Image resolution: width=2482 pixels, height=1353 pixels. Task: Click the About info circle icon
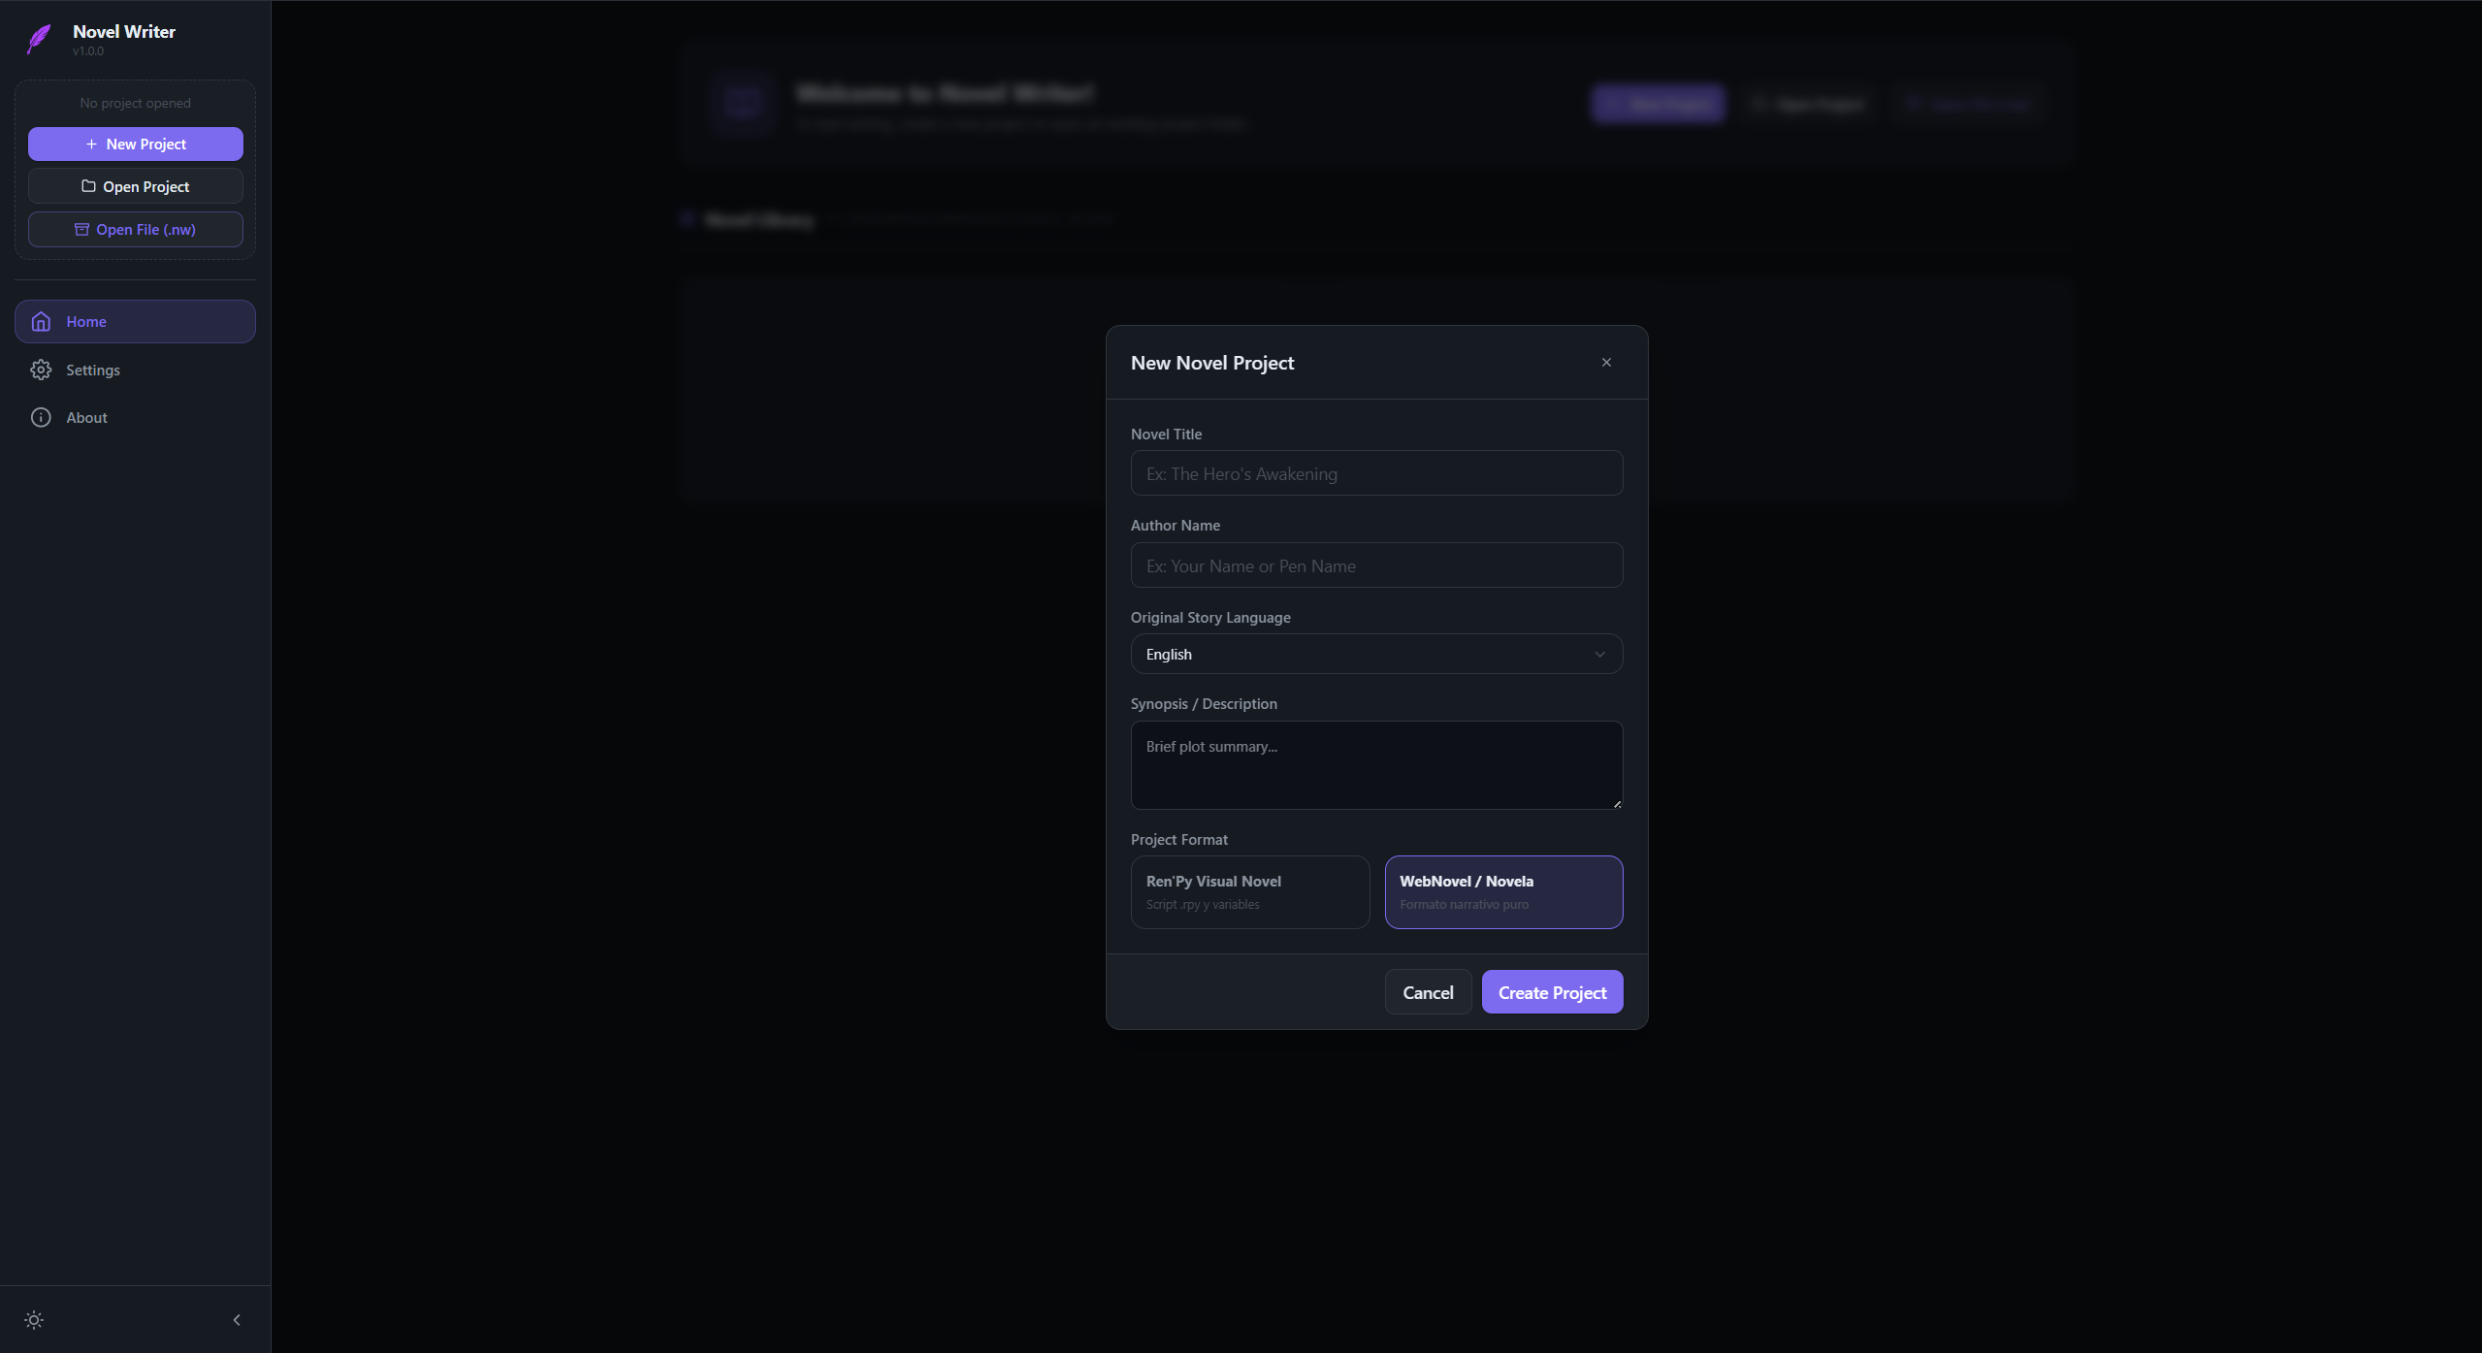(x=41, y=417)
